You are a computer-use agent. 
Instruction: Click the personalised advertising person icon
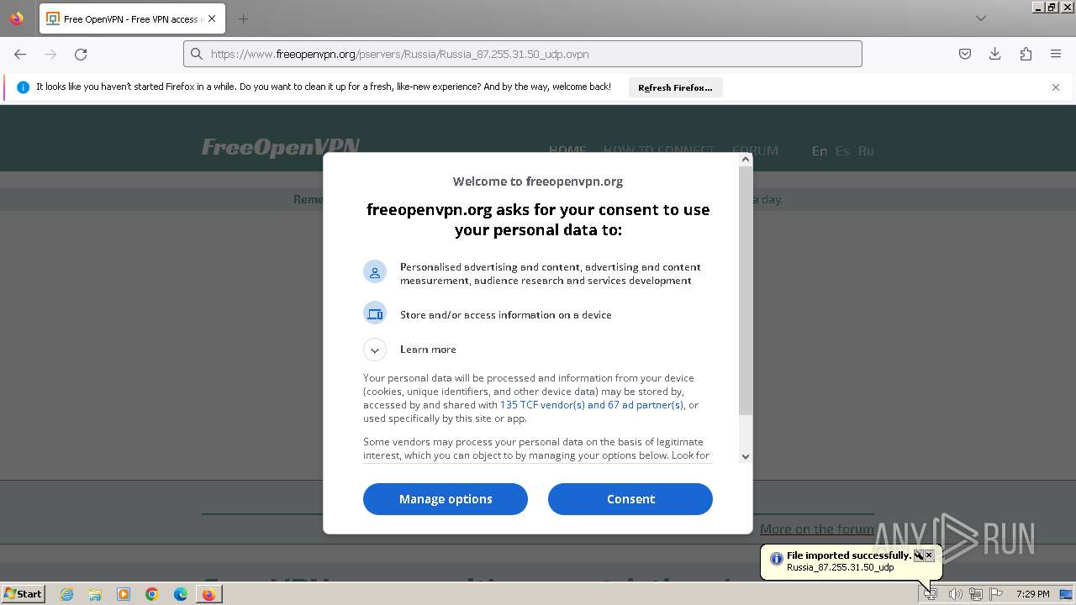375,271
